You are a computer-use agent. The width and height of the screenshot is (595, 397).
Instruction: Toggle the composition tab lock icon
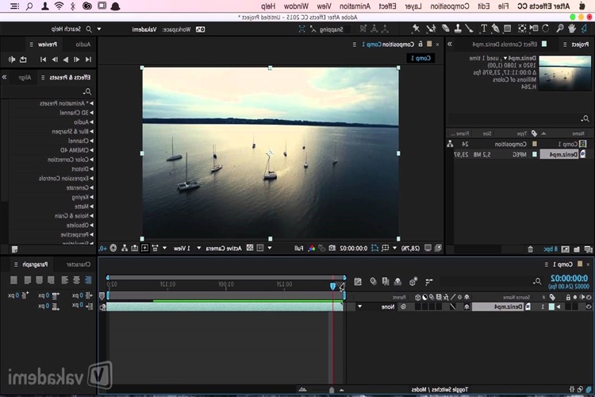click(x=420, y=44)
